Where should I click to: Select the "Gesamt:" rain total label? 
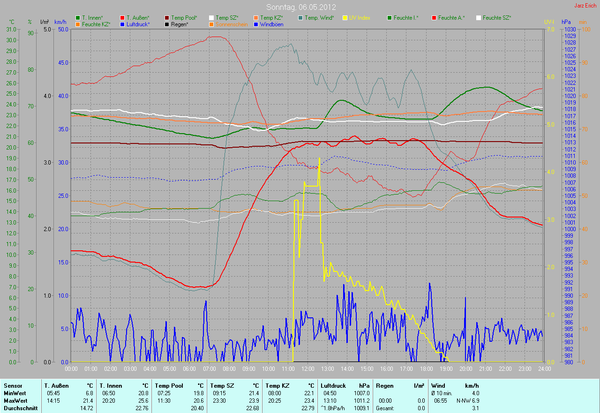[385, 408]
